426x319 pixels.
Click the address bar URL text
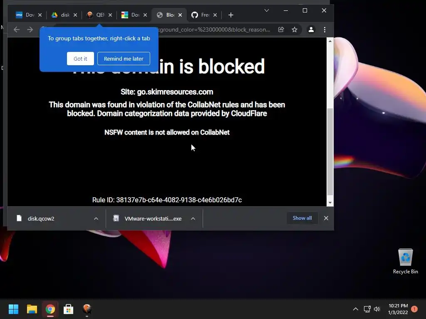click(x=215, y=29)
